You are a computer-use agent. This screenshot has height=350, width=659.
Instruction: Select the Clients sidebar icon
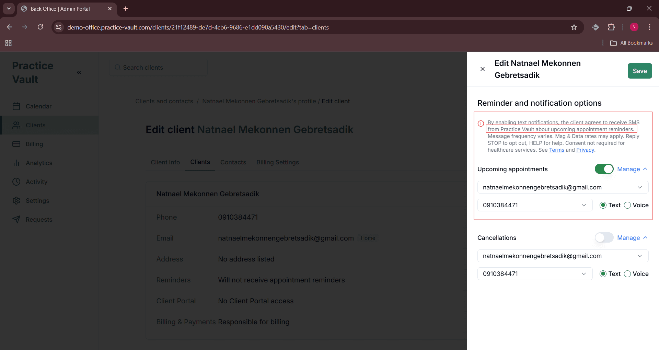[x=16, y=125]
